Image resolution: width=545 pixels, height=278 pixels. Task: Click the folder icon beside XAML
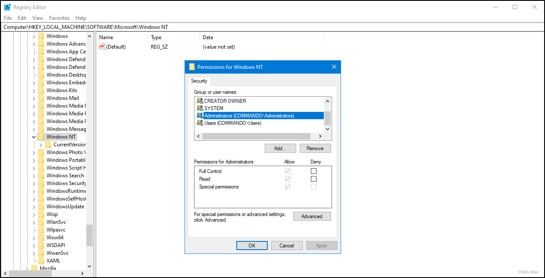click(x=41, y=261)
